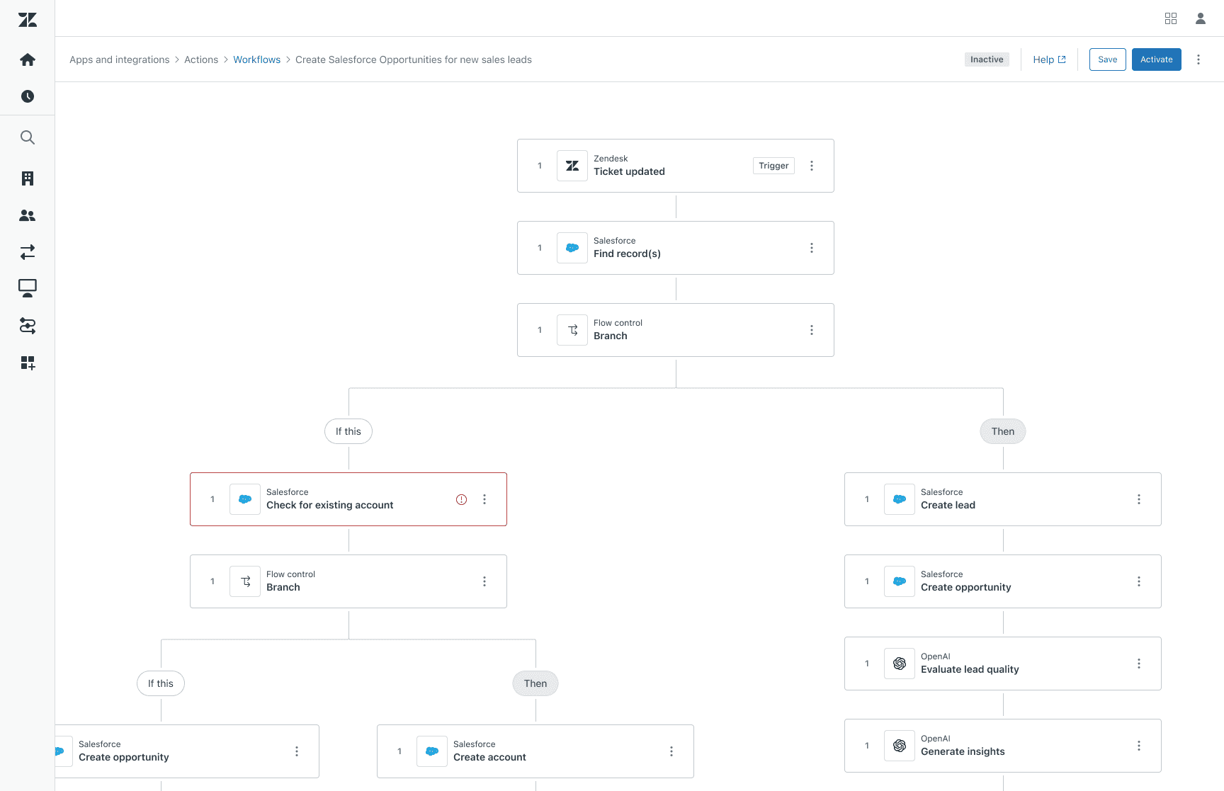Open options menu for Ticket updated step

pyautogui.click(x=812, y=166)
